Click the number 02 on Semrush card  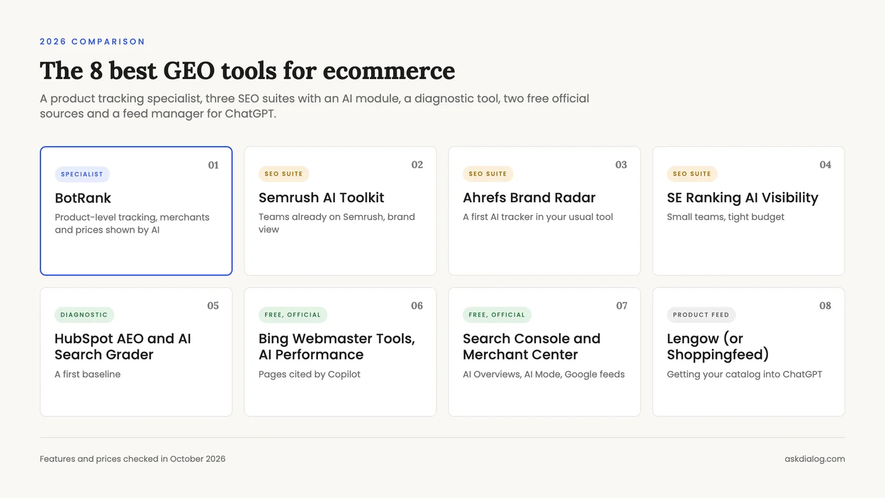pyautogui.click(x=417, y=165)
